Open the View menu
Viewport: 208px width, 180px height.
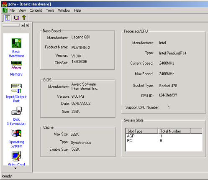tap(22, 10)
